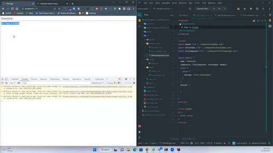This screenshot has height=153, width=273.
Task: Close the DevTools panel
Action: (134, 79)
